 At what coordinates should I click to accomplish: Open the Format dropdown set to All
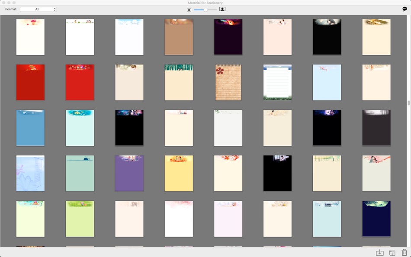click(38, 9)
